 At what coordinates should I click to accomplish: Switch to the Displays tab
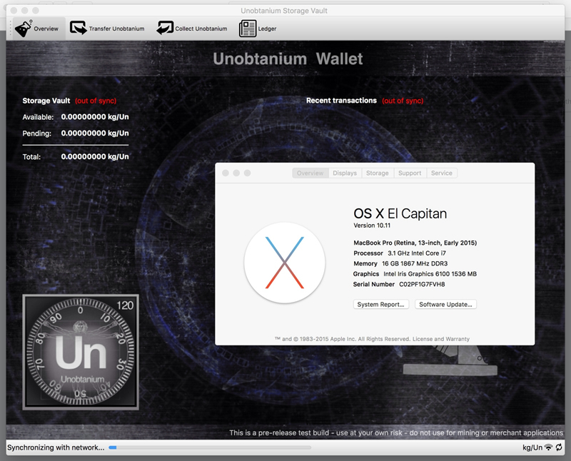(x=345, y=173)
